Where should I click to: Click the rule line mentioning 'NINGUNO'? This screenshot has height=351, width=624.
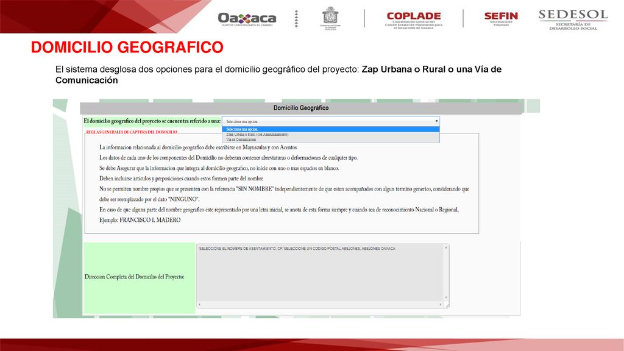(149, 199)
